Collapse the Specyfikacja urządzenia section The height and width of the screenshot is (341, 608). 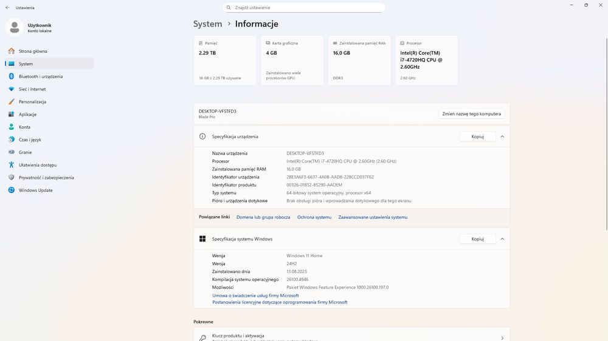click(502, 137)
